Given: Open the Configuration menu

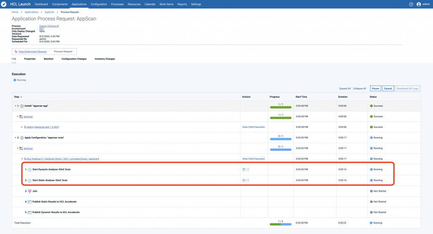Looking at the screenshot, I should (x=99, y=4).
